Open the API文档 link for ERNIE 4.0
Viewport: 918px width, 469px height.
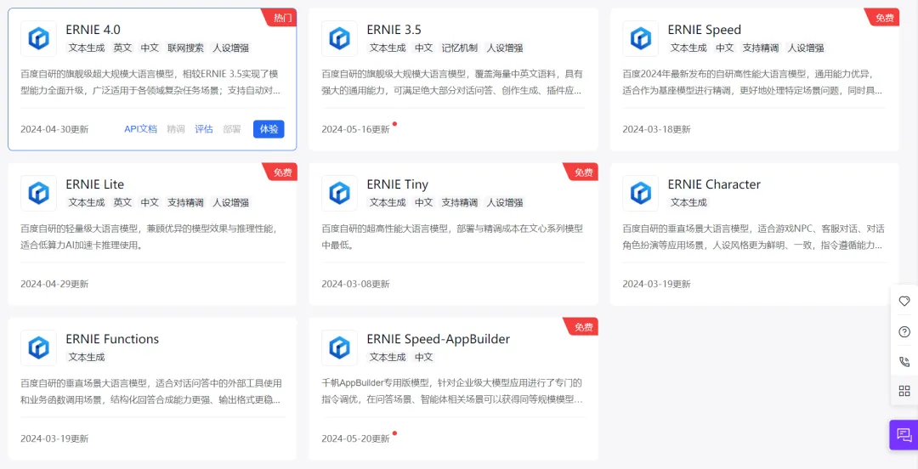pos(140,129)
